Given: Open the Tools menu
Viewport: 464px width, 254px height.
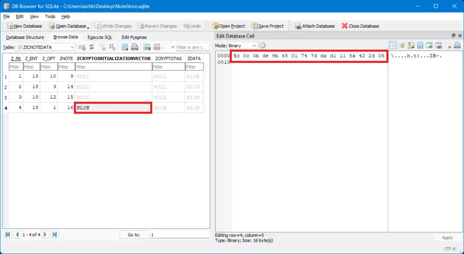Looking at the screenshot, I should tap(50, 17).
